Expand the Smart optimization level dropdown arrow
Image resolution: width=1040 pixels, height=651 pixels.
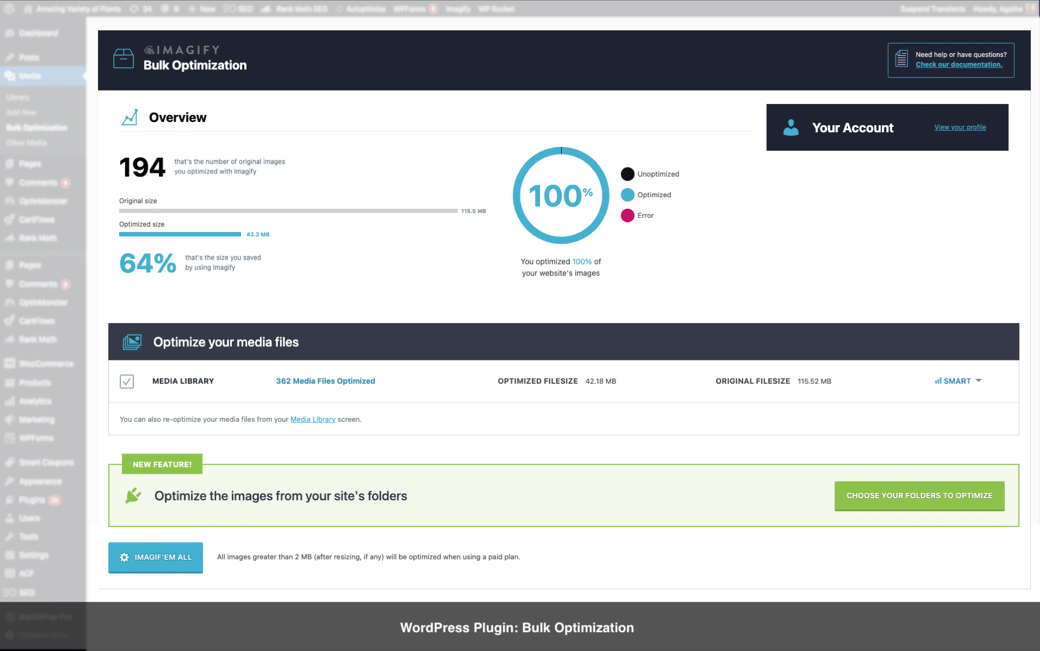[979, 381]
